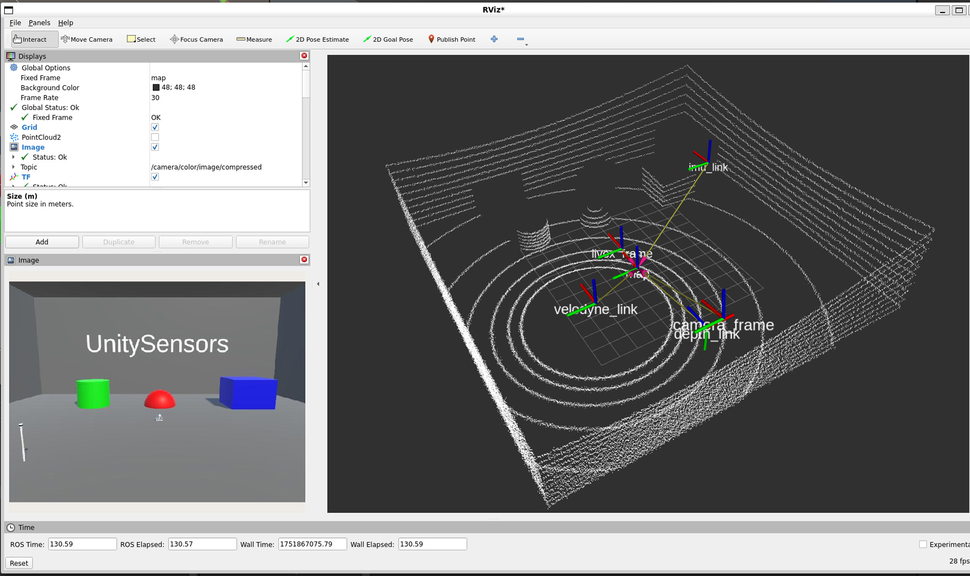Click the Reset time button
970x576 pixels.
click(19, 563)
